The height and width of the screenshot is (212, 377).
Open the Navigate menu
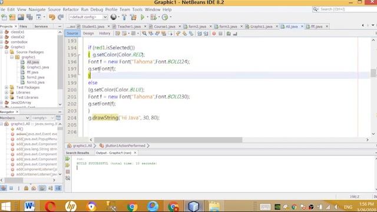[37, 9]
